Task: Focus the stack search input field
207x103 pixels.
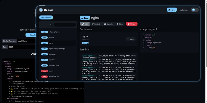Action: [x=65, y=25]
